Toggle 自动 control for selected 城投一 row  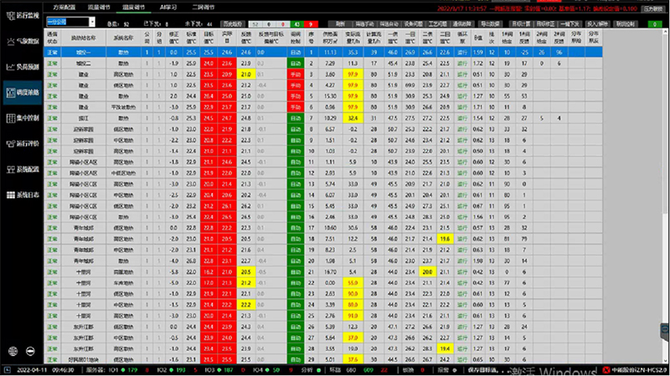pos(295,52)
